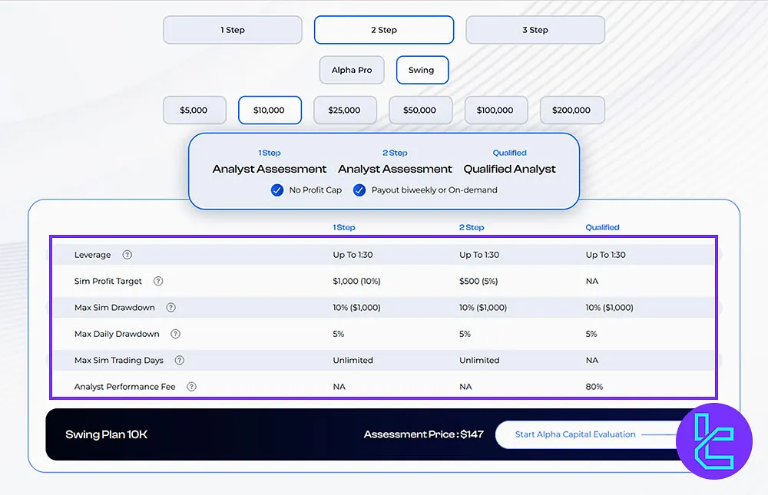Click the 2Step label above Analyst Assessment
768x495 pixels.
tap(395, 153)
